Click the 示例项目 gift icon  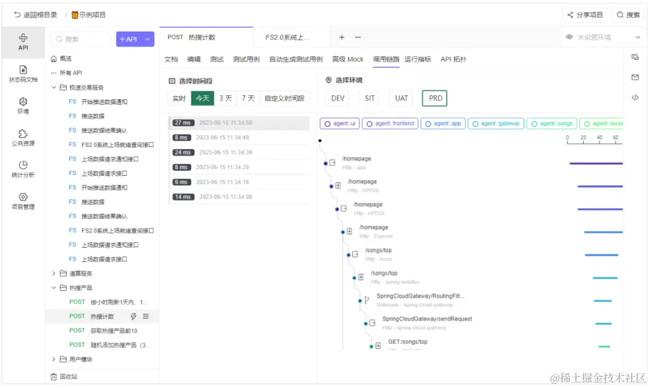(75, 15)
